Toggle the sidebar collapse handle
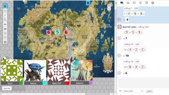169x95 pixels. tap(116, 3)
